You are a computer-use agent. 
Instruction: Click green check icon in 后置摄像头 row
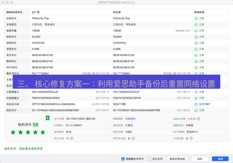tap(196, 92)
